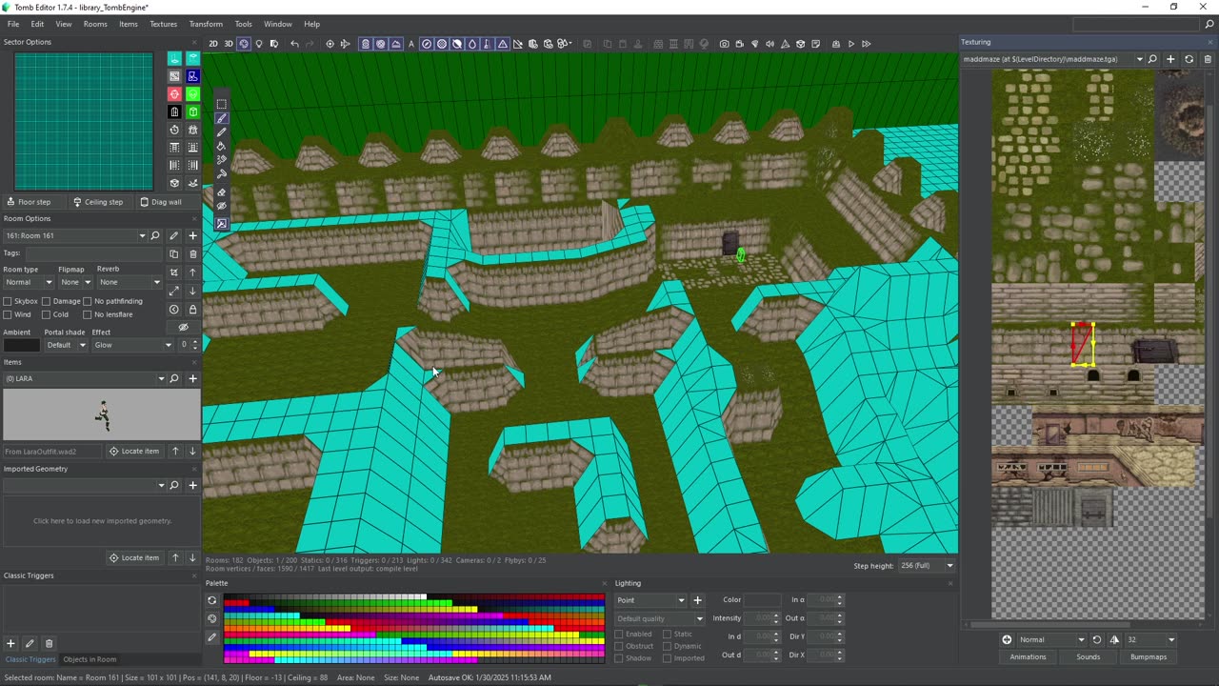
Task: Open the Room type dropdown
Action: pos(29,282)
